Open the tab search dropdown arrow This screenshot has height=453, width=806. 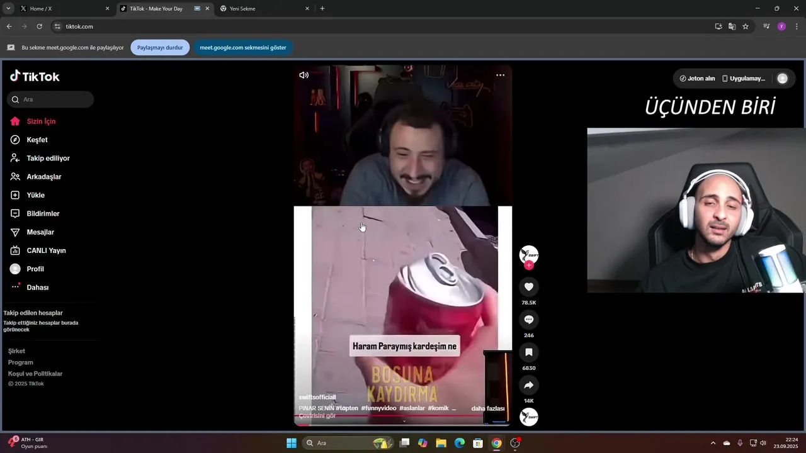8,9
